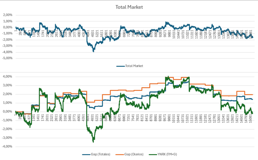Click the 0,00% axis label in upper chart
This screenshot has width=258, height=160.
pyautogui.click(x=8, y=27)
